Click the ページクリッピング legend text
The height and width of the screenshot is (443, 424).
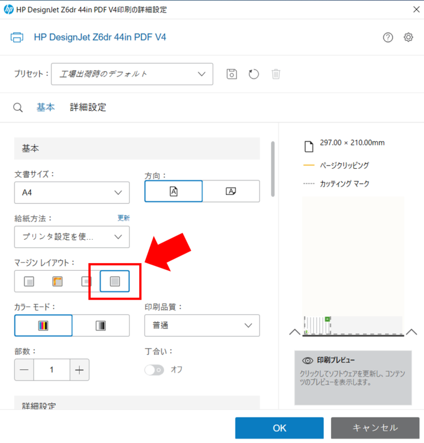[x=344, y=165]
